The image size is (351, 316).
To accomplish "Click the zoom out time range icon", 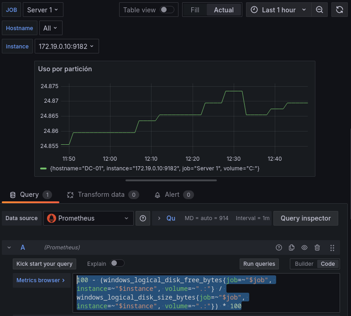I will (x=320, y=10).
